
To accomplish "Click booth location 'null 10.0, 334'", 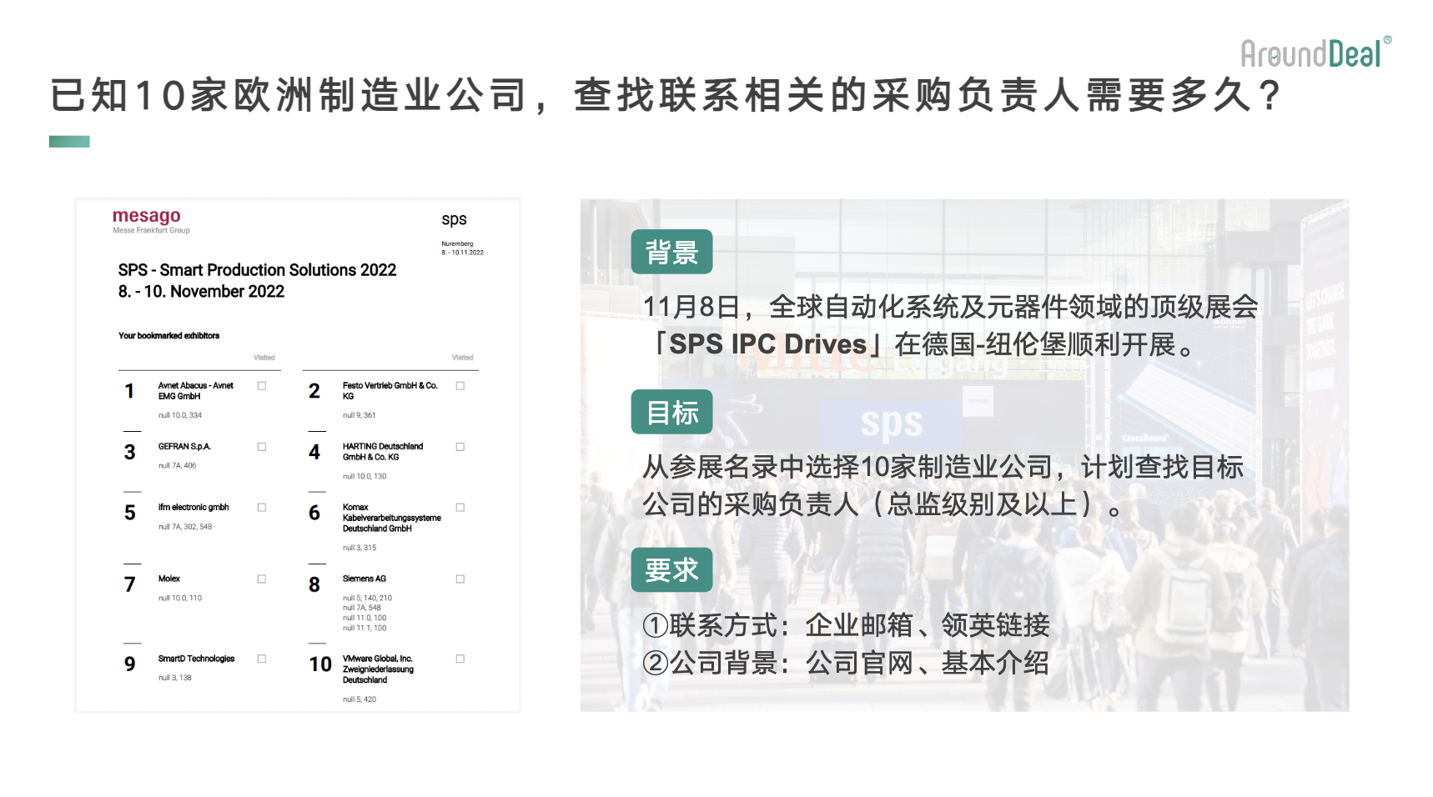I will 180,415.
